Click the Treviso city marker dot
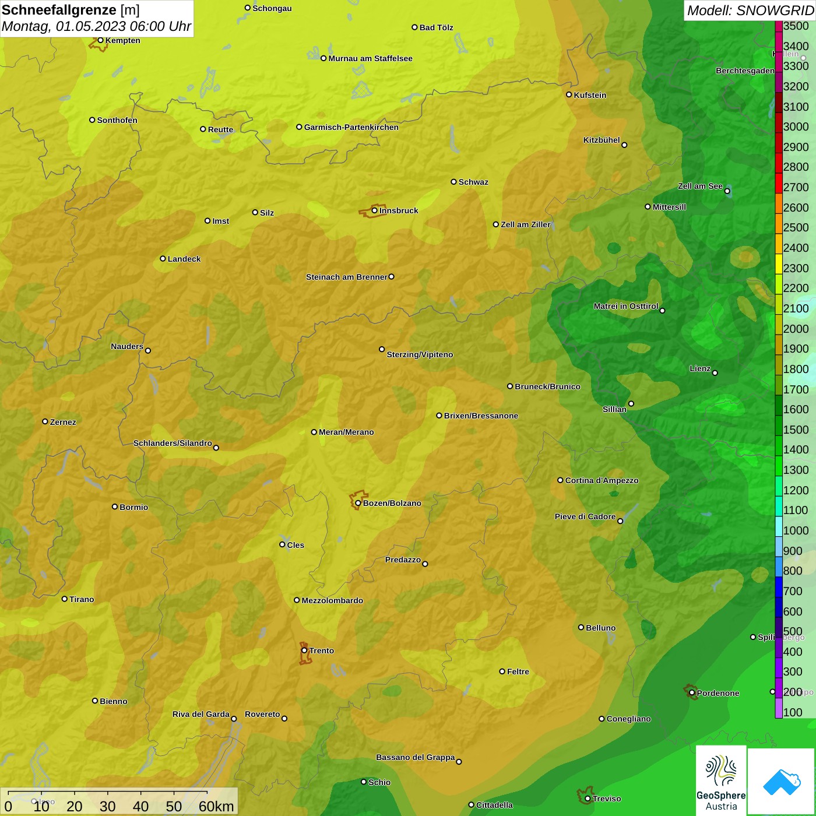Screen dimensions: 816x816 (588, 799)
